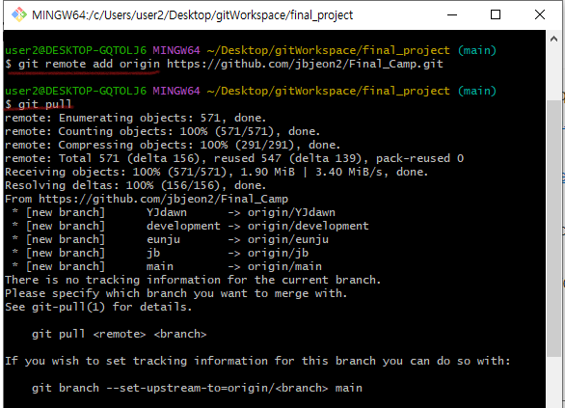Click the origin/jb branch text

[278, 253]
